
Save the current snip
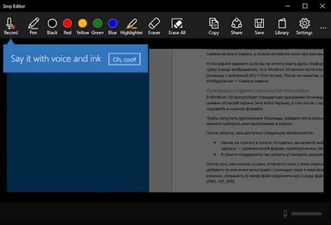(x=259, y=25)
